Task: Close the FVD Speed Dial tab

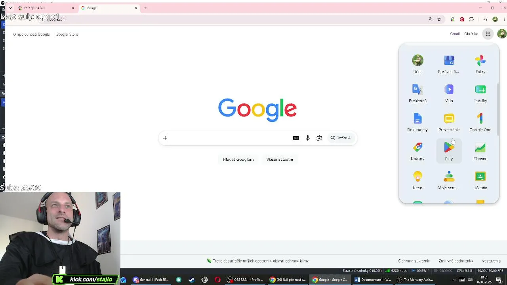Action: pos(73,8)
